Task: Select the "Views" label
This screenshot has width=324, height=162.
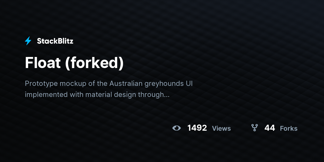Action: [x=221, y=129]
